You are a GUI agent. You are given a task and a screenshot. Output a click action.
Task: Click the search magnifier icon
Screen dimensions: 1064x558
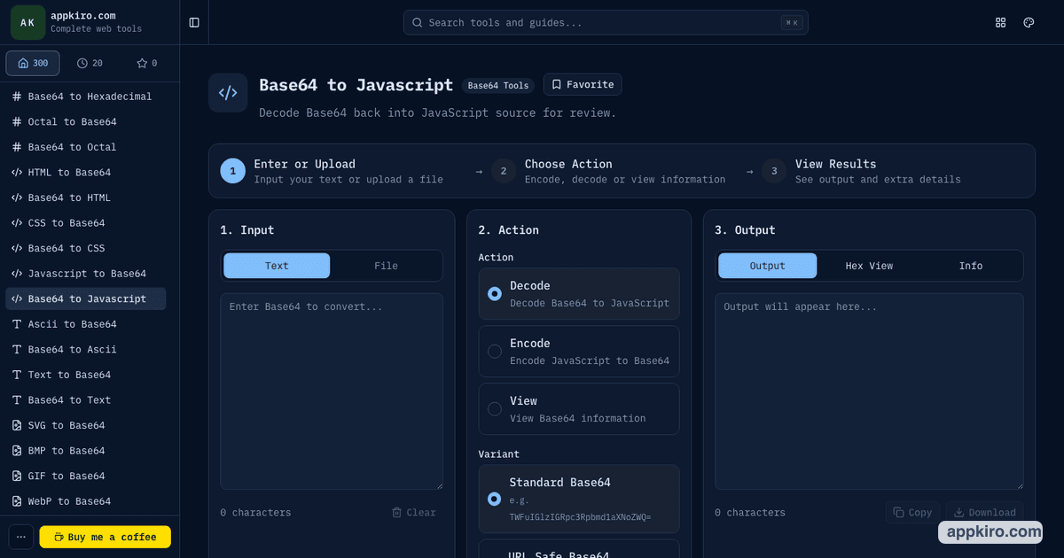coord(418,22)
